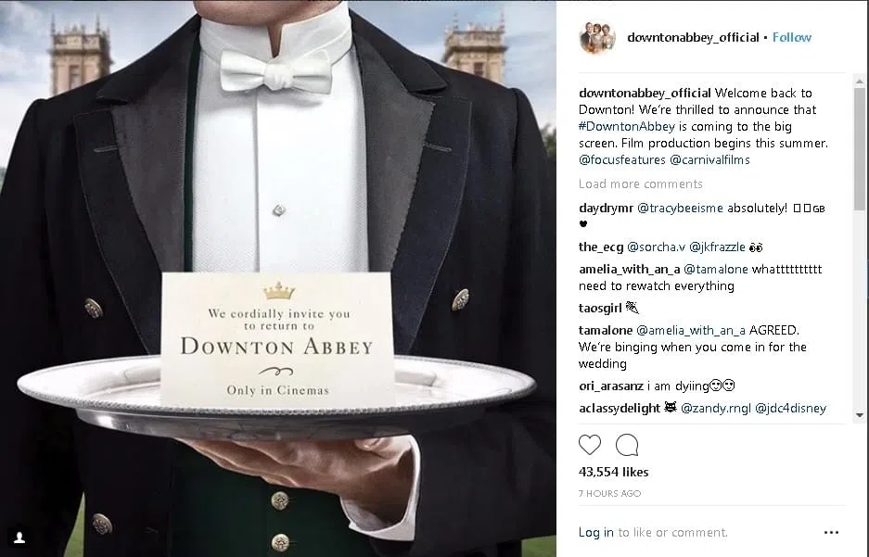
Task: Click the tagged people icon on photo
Action: click(x=19, y=538)
